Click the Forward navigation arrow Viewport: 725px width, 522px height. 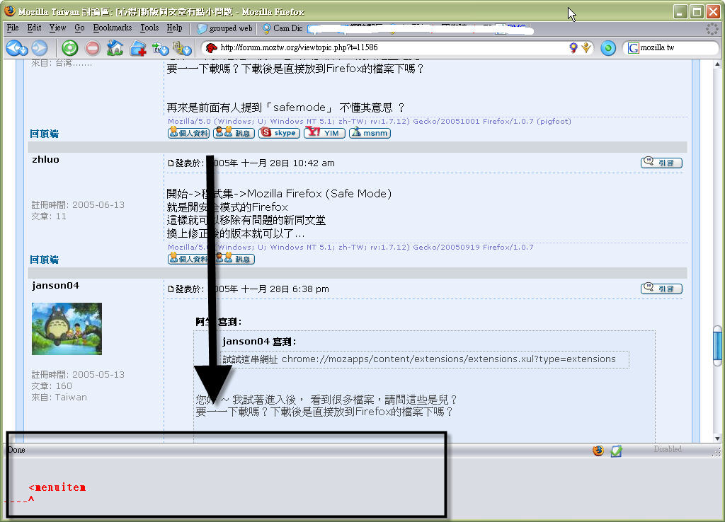[40, 47]
